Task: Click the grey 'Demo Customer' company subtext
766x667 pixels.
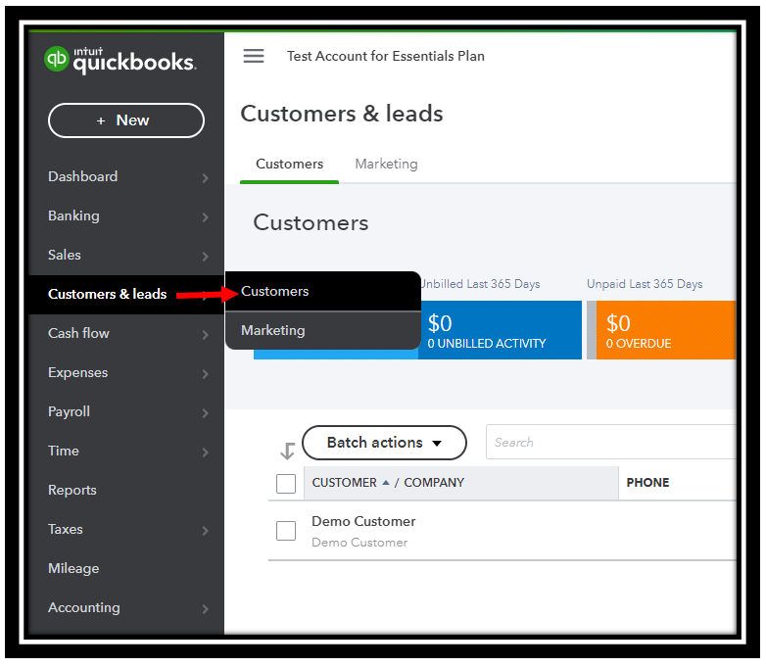Action: 359,543
